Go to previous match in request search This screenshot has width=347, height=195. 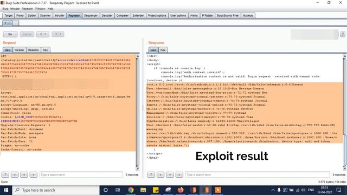[15, 174]
